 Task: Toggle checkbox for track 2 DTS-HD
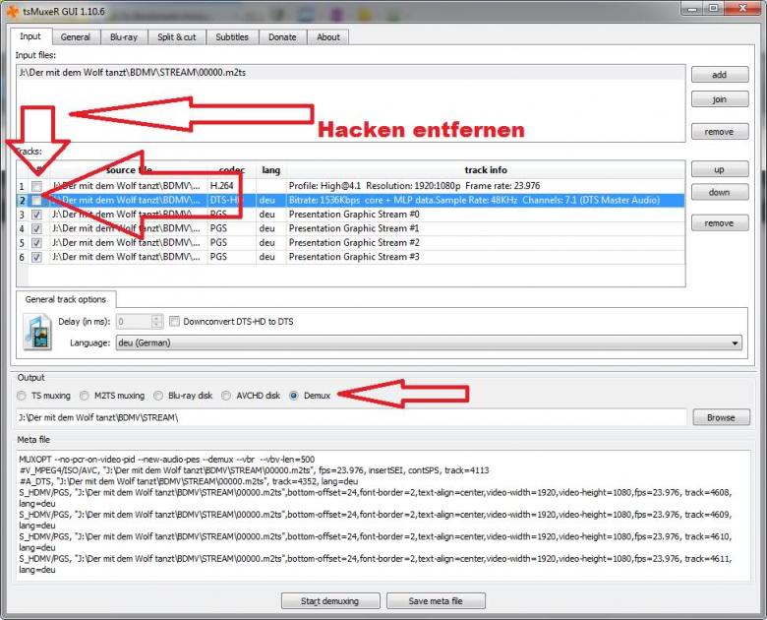point(36,201)
